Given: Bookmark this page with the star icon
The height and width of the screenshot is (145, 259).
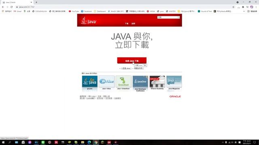Looking at the screenshot, I should (x=233, y=7).
